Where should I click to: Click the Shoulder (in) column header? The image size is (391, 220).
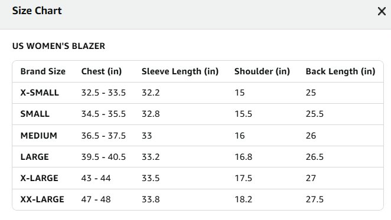(262, 71)
